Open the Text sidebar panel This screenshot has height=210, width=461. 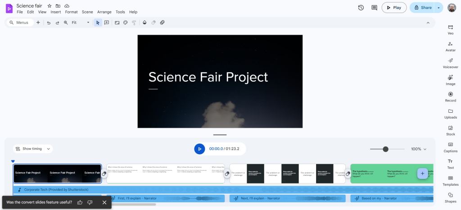450,164
